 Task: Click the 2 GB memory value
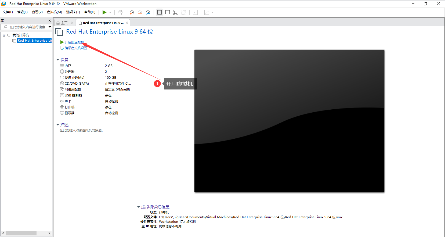109,66
